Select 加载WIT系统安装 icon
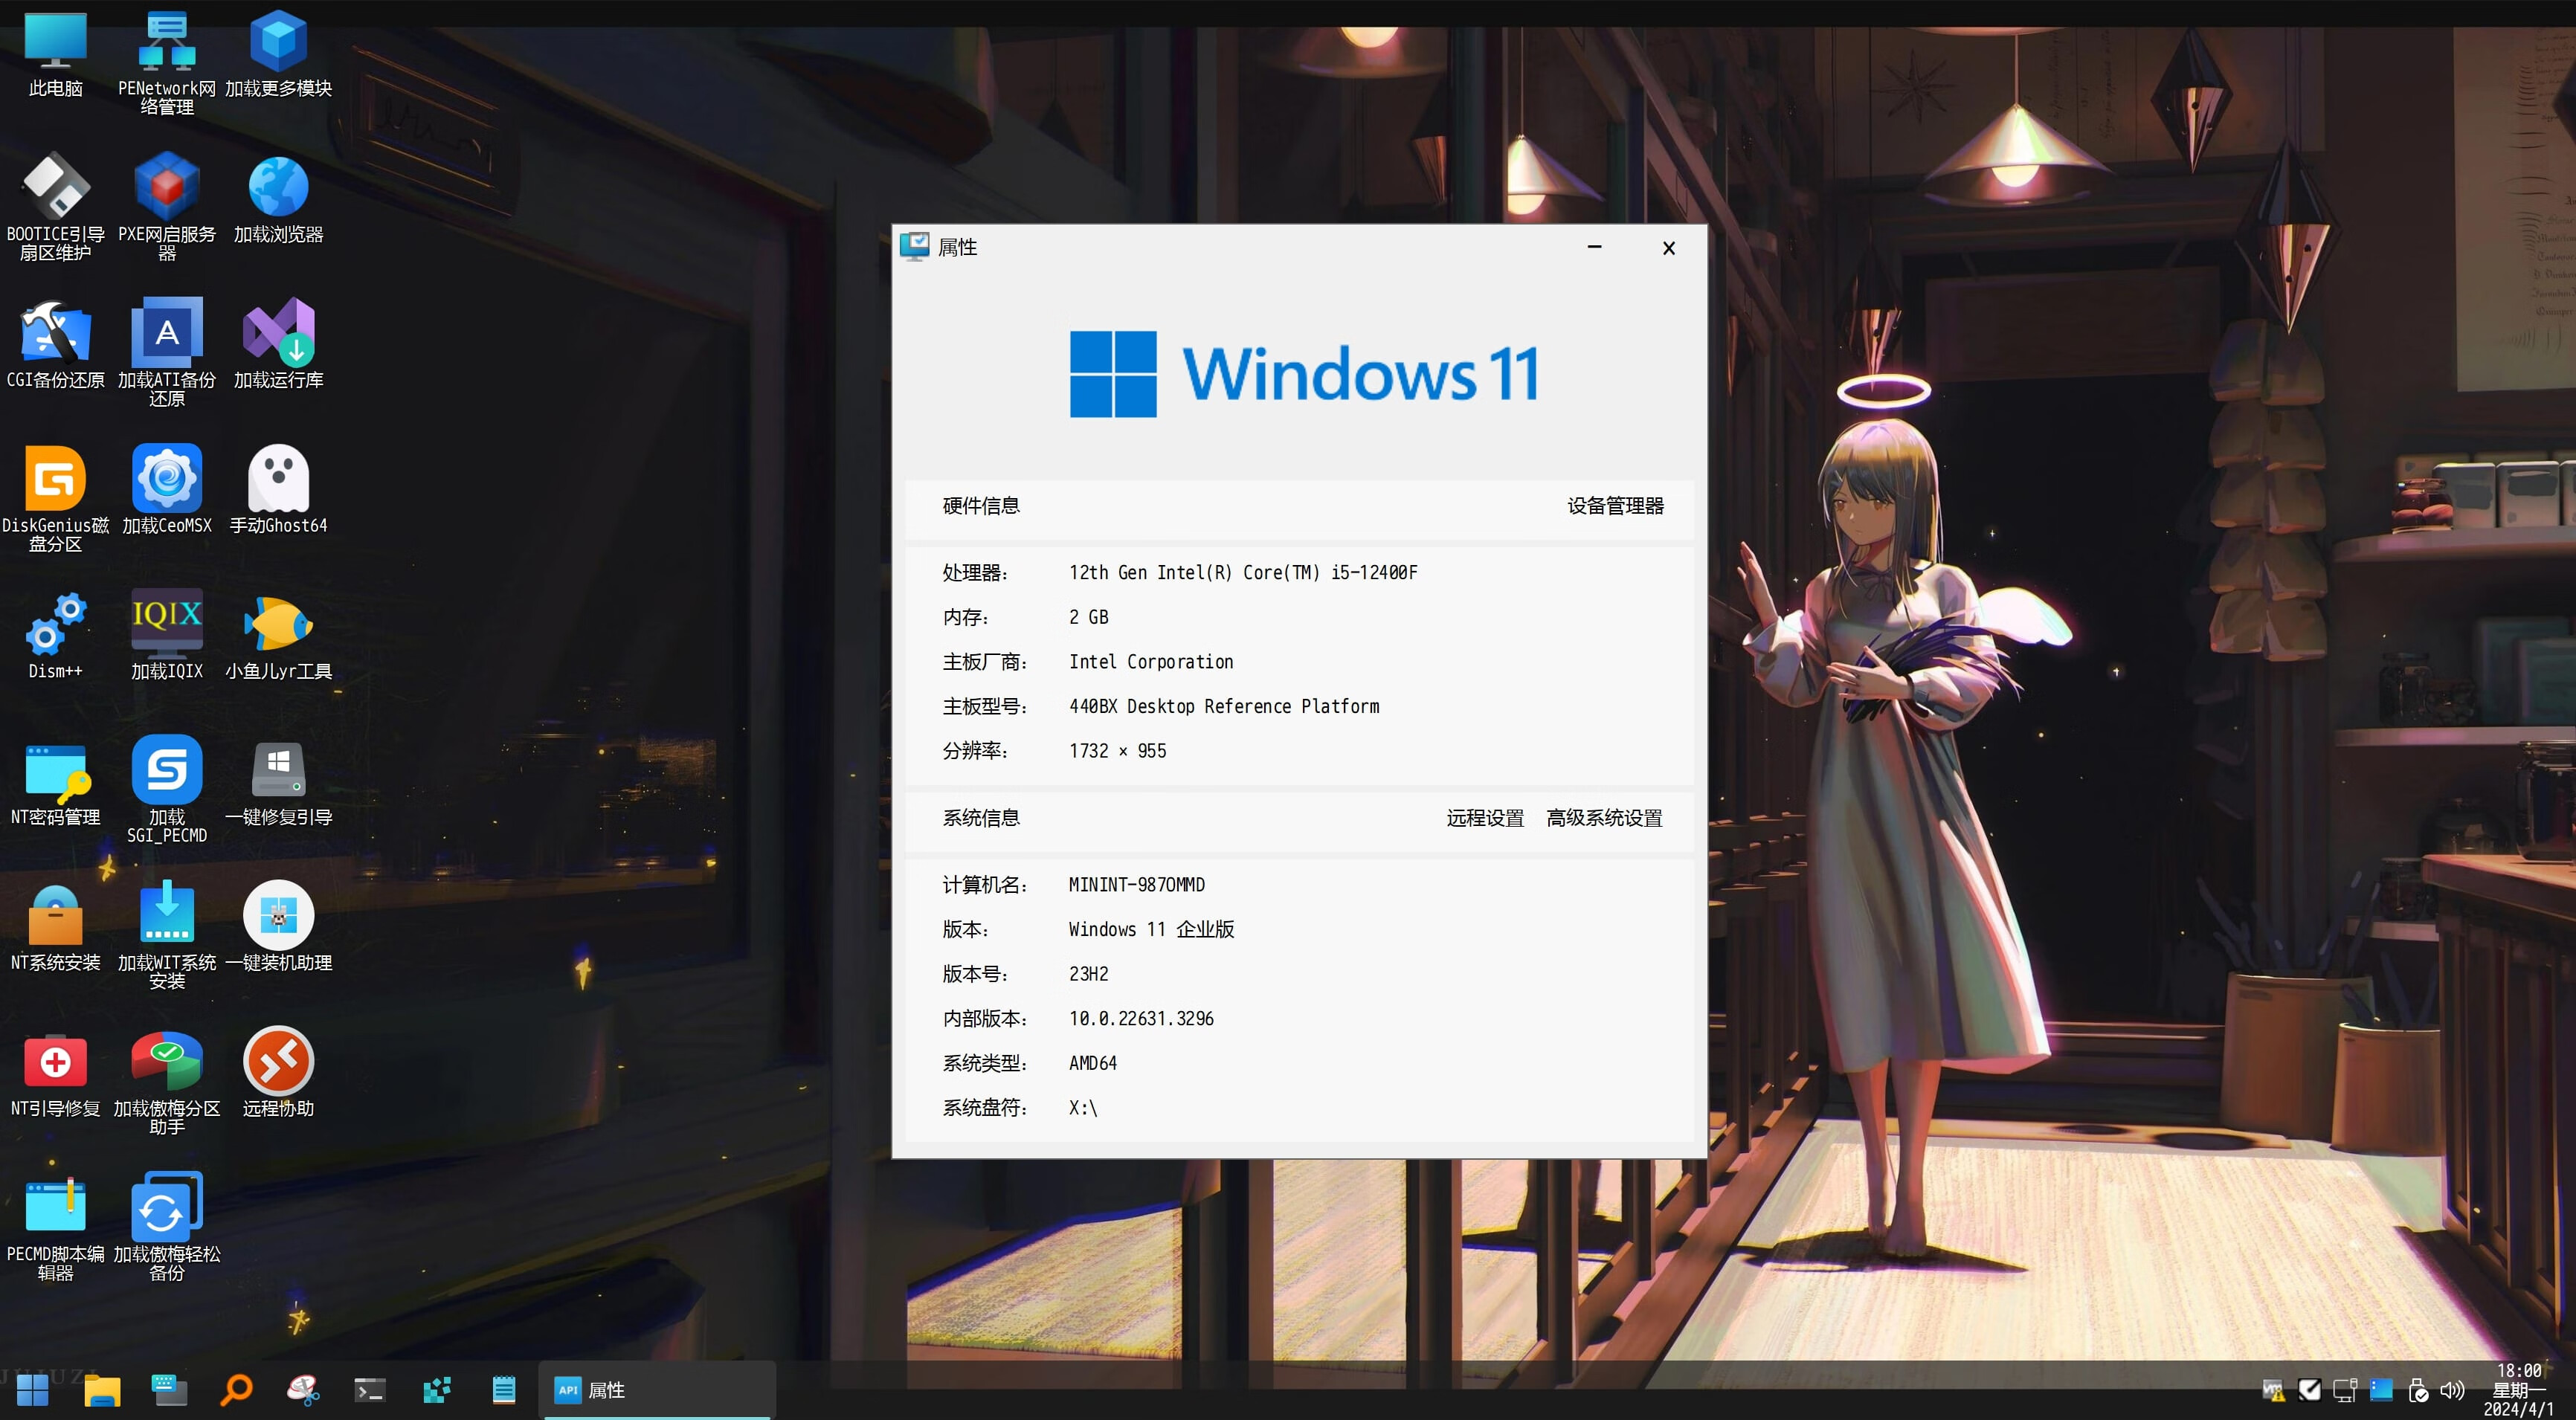This screenshot has width=2576, height=1420. click(167, 936)
